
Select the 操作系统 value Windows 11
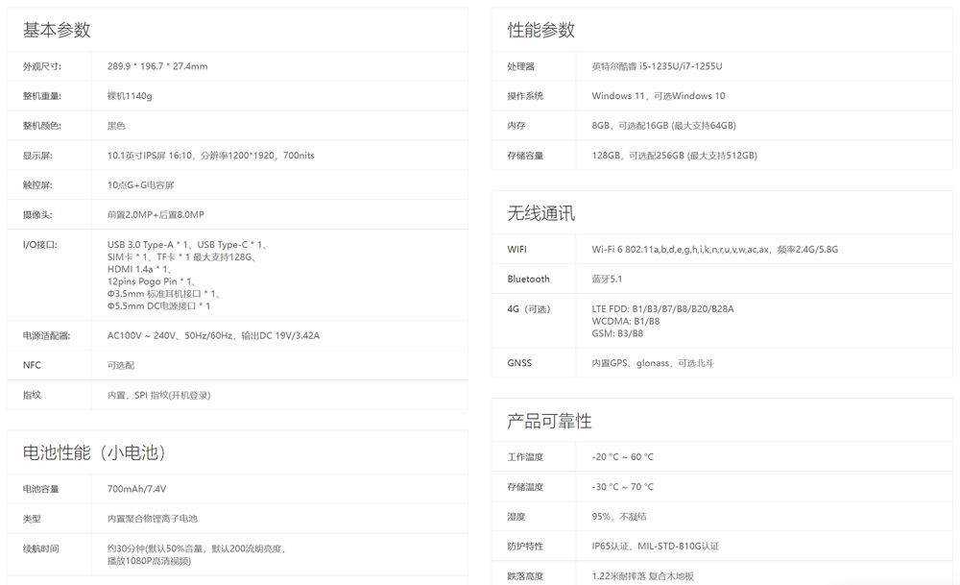click(x=619, y=96)
